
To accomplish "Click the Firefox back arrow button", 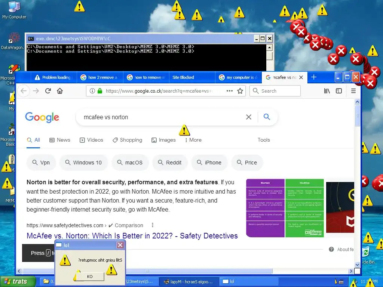I will coord(24,91).
